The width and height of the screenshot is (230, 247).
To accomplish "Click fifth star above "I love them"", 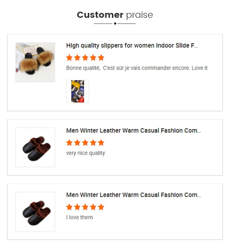I will point(101,207).
